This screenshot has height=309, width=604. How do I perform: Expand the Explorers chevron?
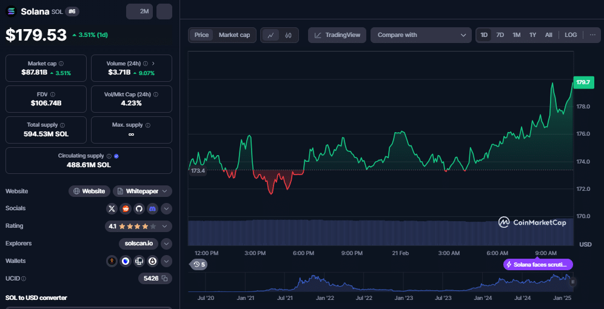click(x=166, y=244)
